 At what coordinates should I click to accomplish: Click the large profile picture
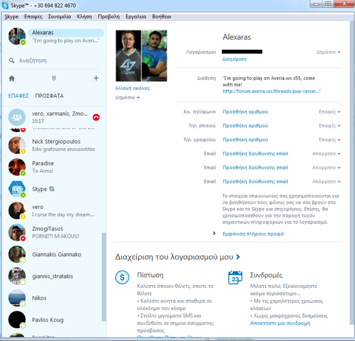(141, 56)
